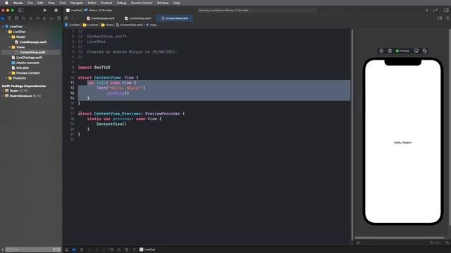The width and height of the screenshot is (451, 253).
Task: Toggle the blue breakpoints activation button
Action: [74, 249]
